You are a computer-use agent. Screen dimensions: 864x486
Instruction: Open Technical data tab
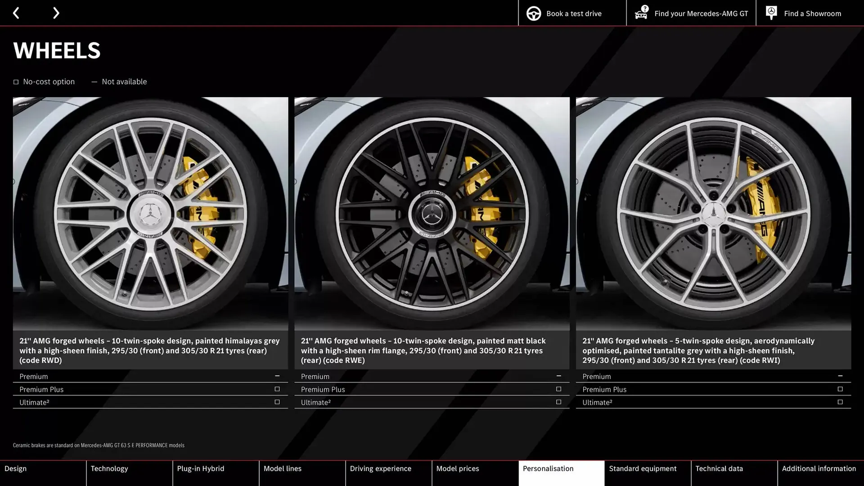pos(734,473)
